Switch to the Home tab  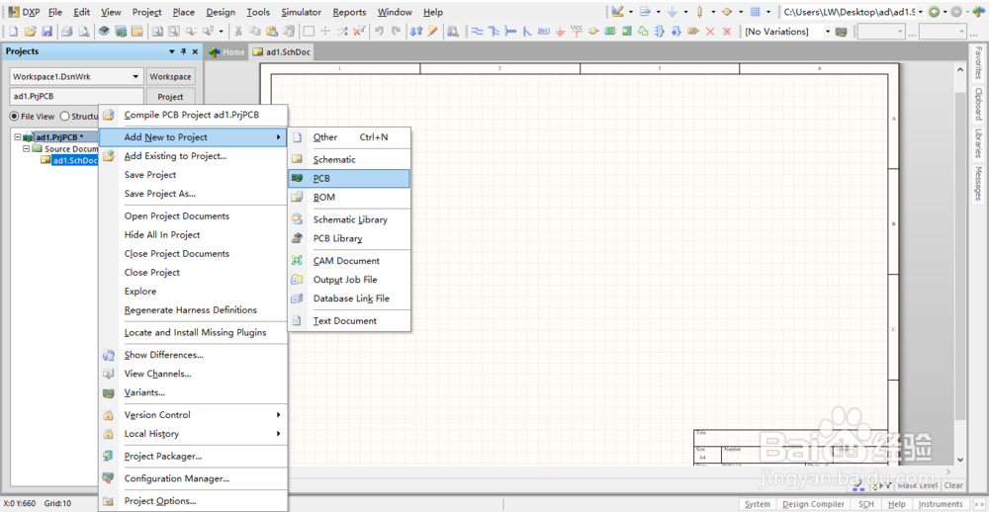point(227,52)
